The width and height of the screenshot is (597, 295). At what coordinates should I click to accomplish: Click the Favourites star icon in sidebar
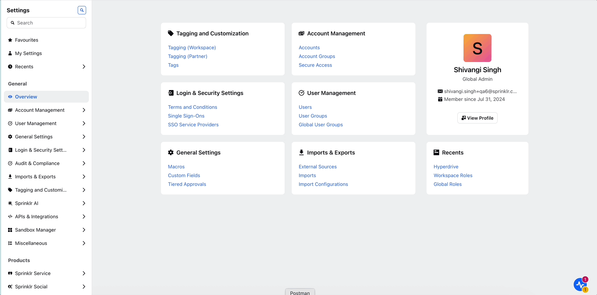pos(10,40)
